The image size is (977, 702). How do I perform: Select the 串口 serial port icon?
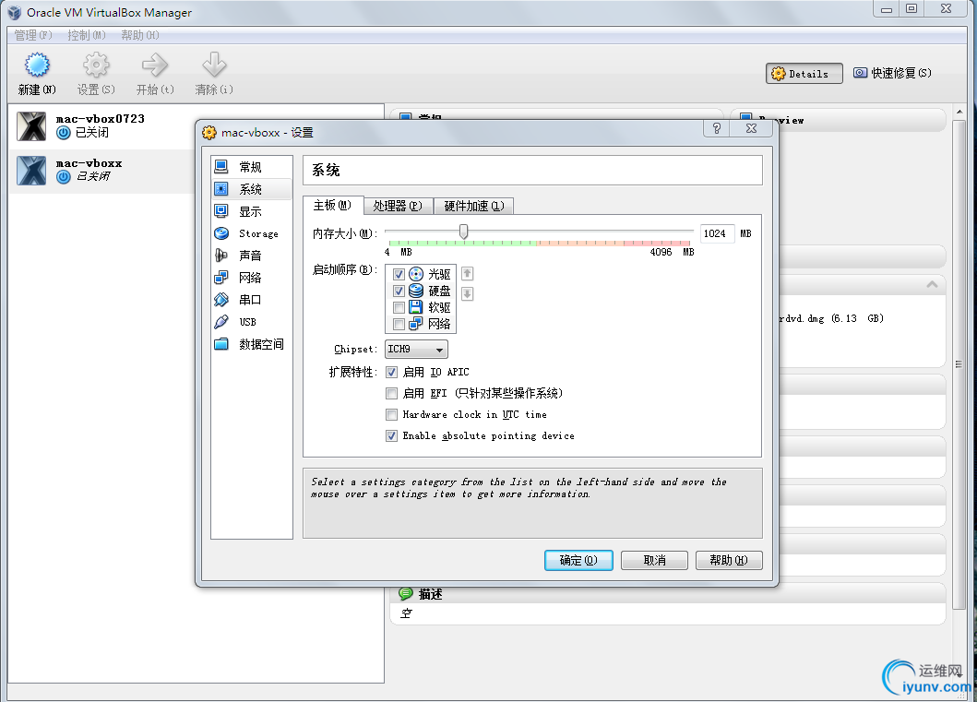[221, 300]
